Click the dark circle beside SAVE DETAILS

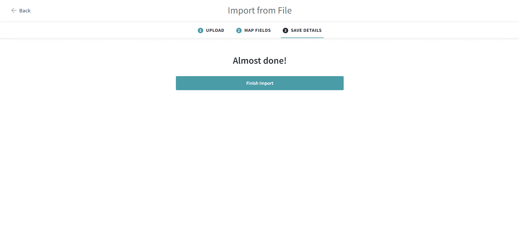tap(285, 30)
